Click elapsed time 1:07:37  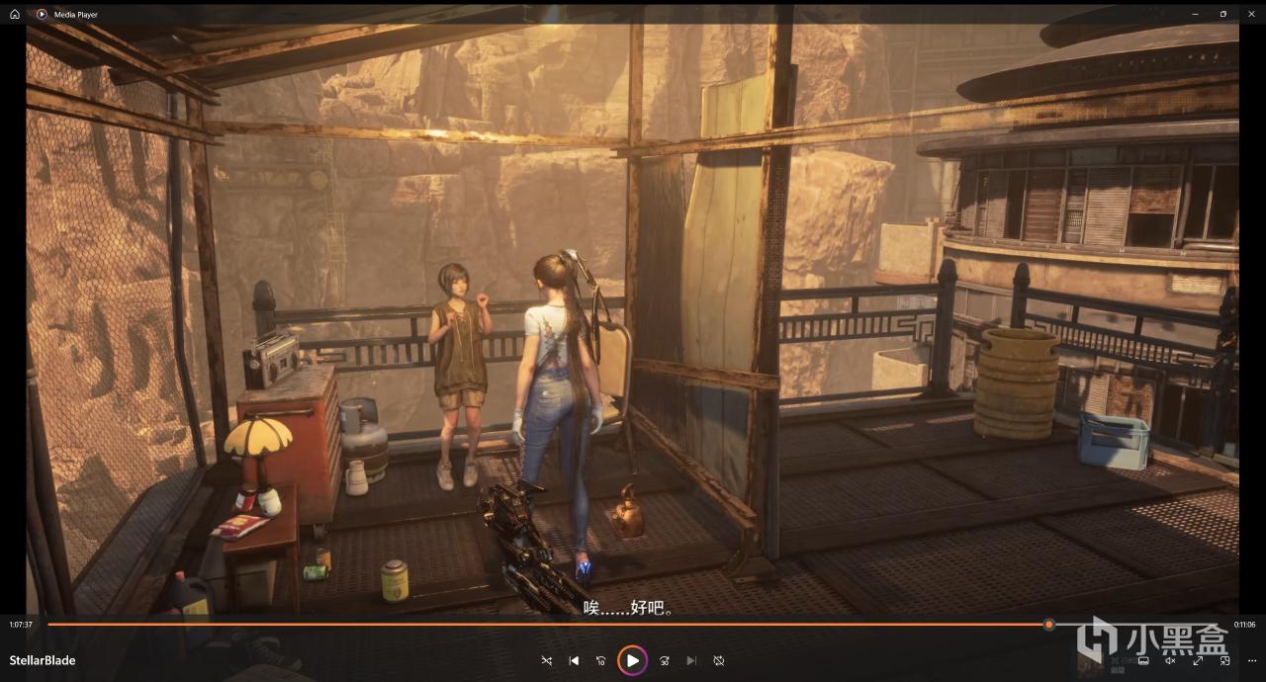point(21,625)
